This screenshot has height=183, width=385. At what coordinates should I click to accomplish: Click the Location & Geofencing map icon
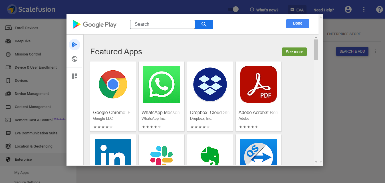(x=8, y=146)
